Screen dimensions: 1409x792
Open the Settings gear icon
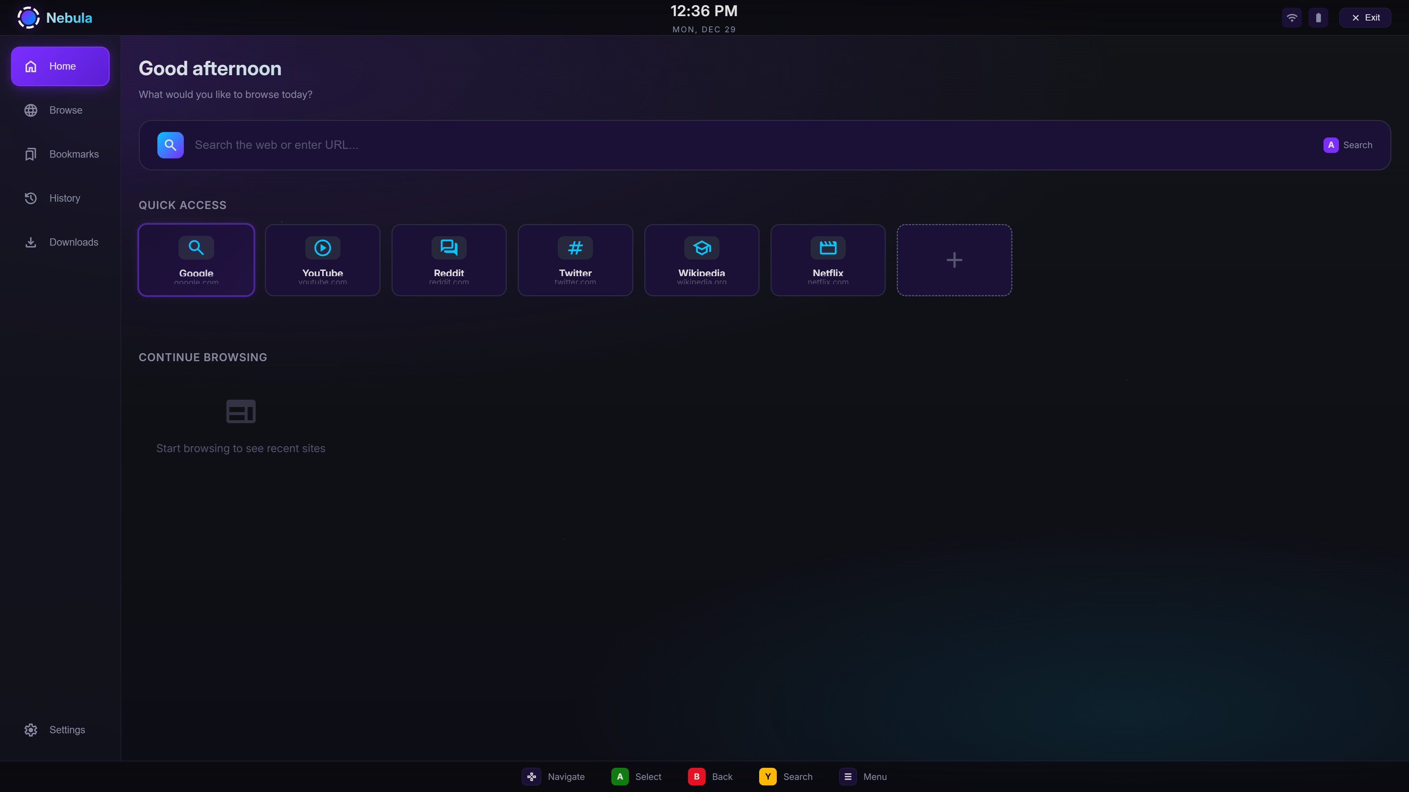click(x=30, y=730)
